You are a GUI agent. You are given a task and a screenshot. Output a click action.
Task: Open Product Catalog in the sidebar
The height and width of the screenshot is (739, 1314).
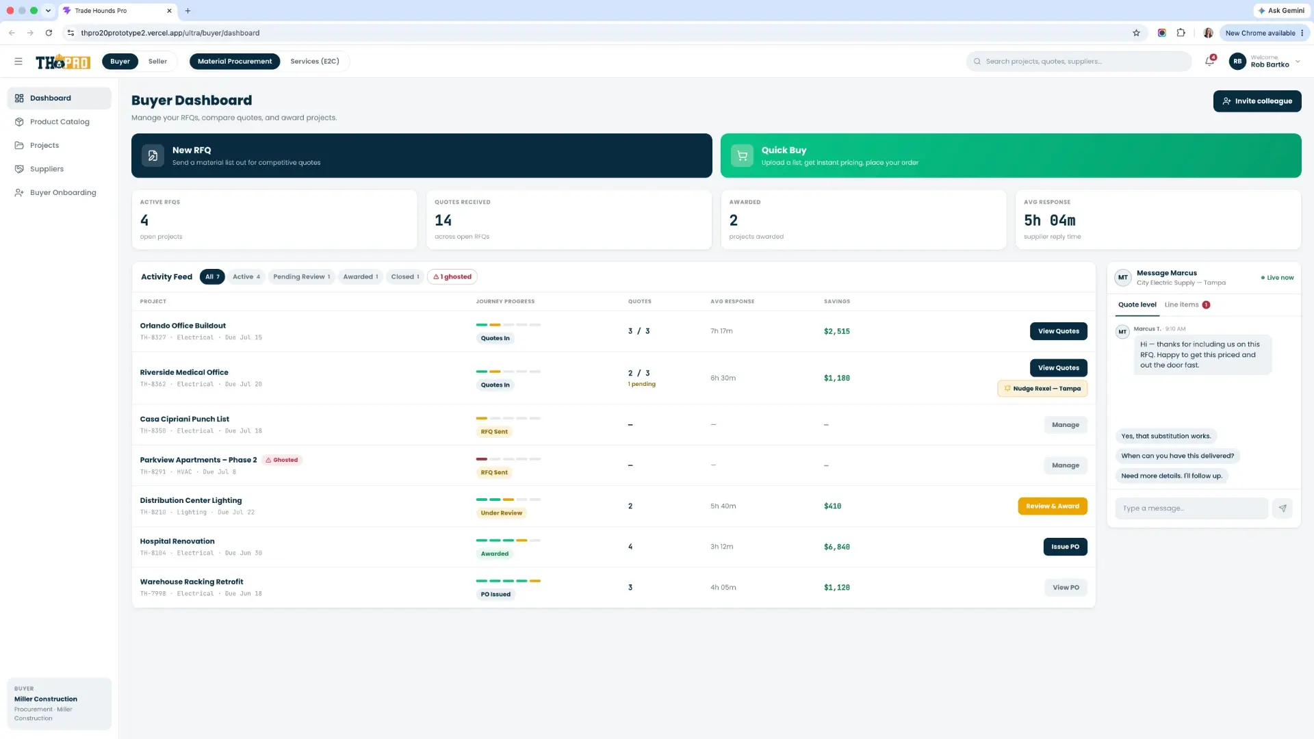59,122
